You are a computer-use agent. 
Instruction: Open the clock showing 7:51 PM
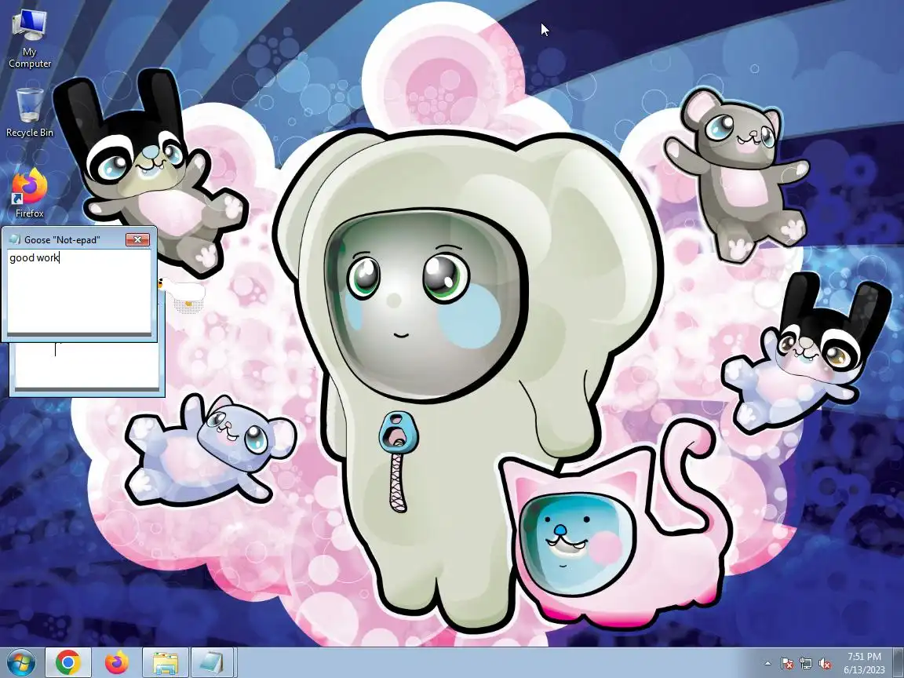(x=864, y=663)
